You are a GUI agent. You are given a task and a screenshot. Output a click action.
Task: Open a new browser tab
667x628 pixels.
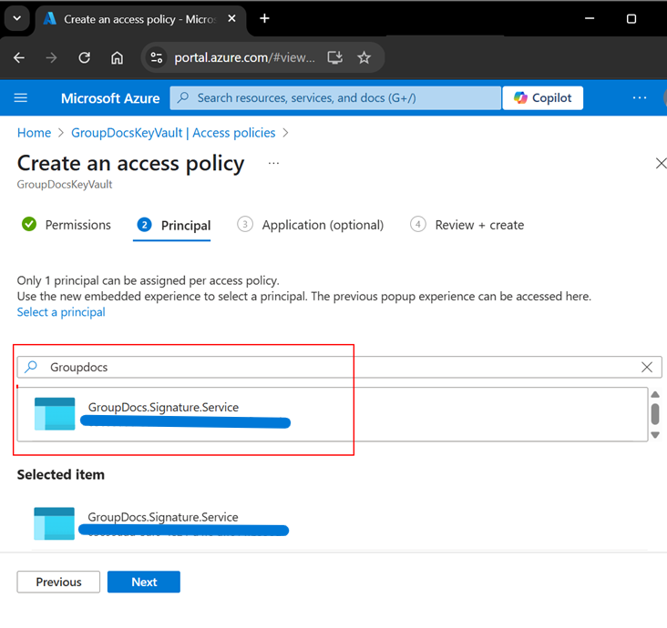point(264,18)
